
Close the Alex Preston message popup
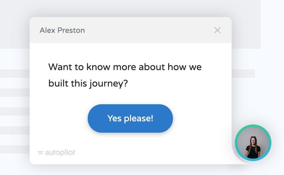(217, 30)
